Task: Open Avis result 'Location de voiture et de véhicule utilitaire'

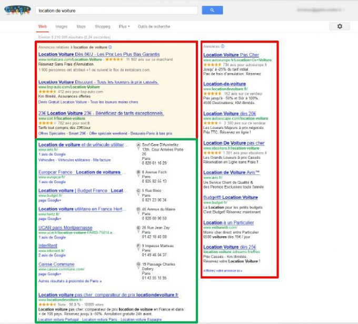Action: click(x=83, y=145)
